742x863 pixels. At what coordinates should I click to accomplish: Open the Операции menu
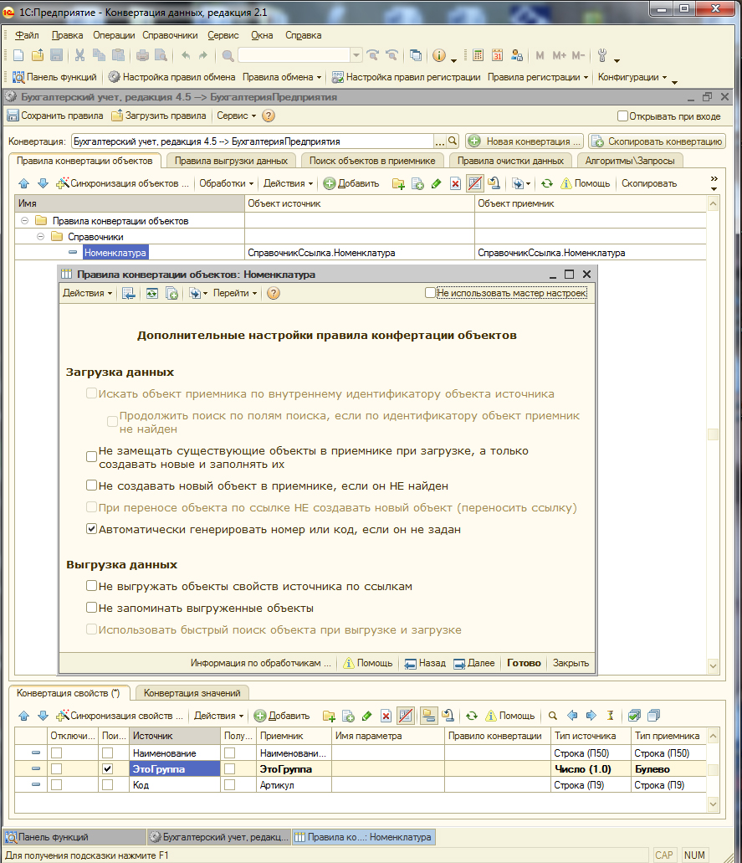point(114,35)
